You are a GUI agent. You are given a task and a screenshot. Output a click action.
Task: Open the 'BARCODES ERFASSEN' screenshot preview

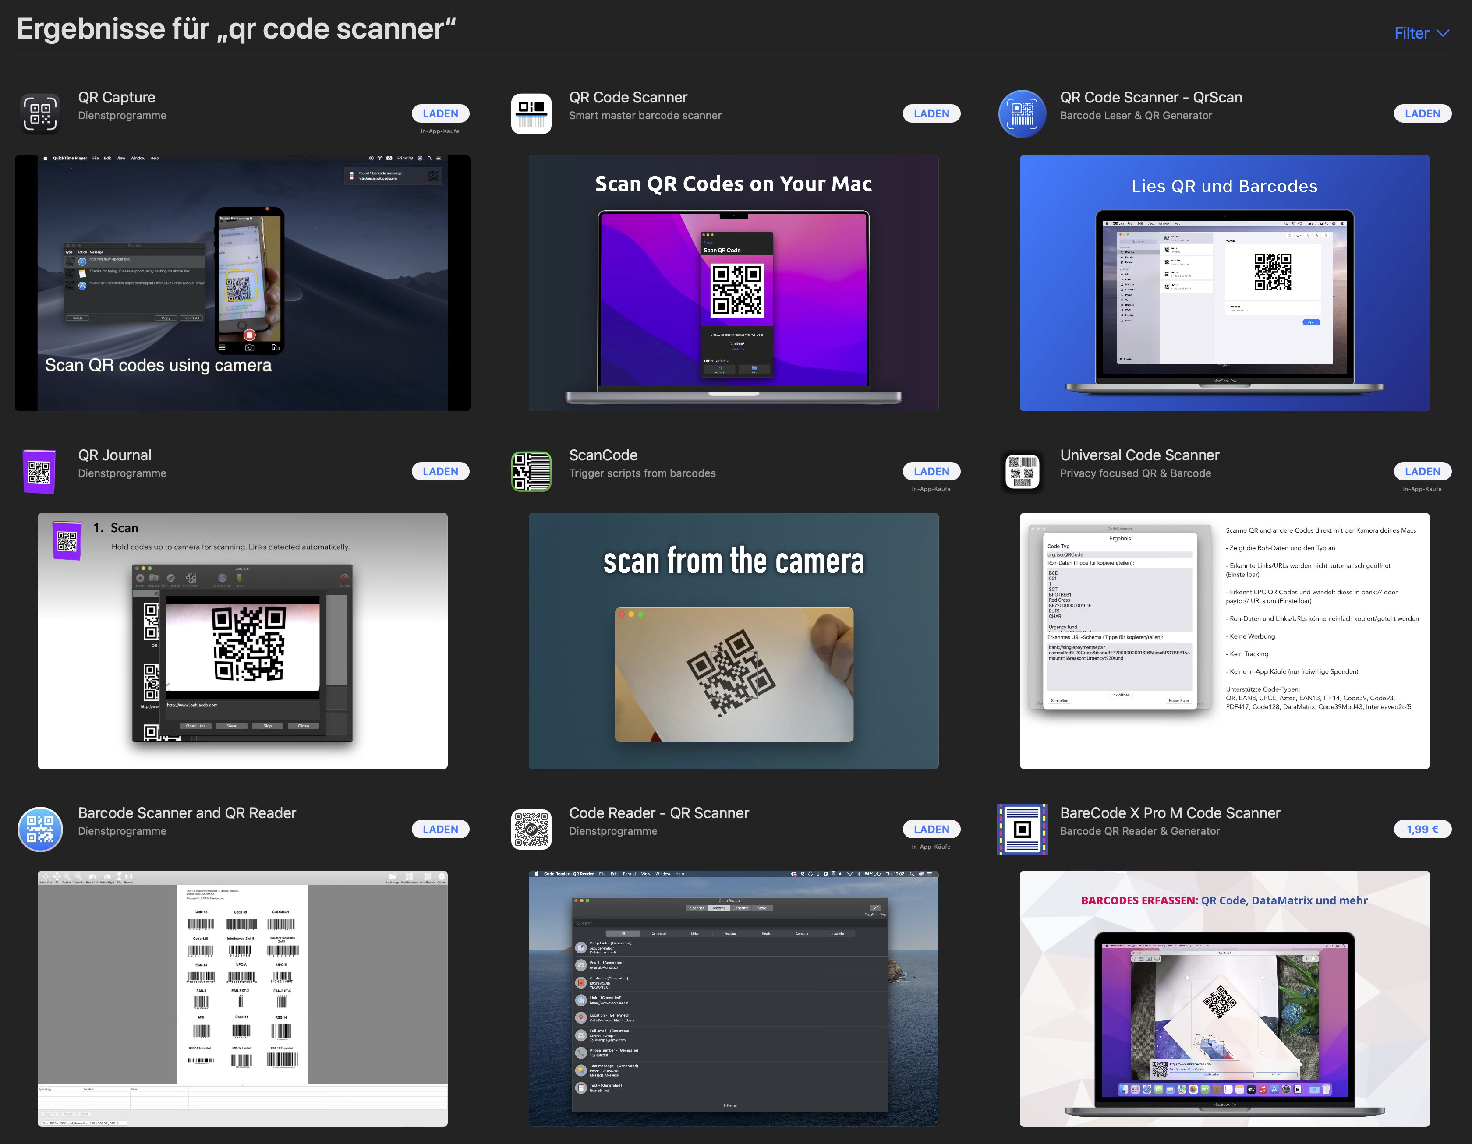coord(1224,999)
